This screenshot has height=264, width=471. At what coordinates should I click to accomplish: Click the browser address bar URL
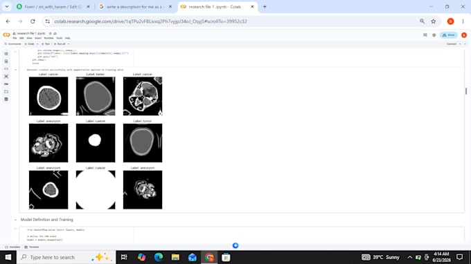coord(150,21)
